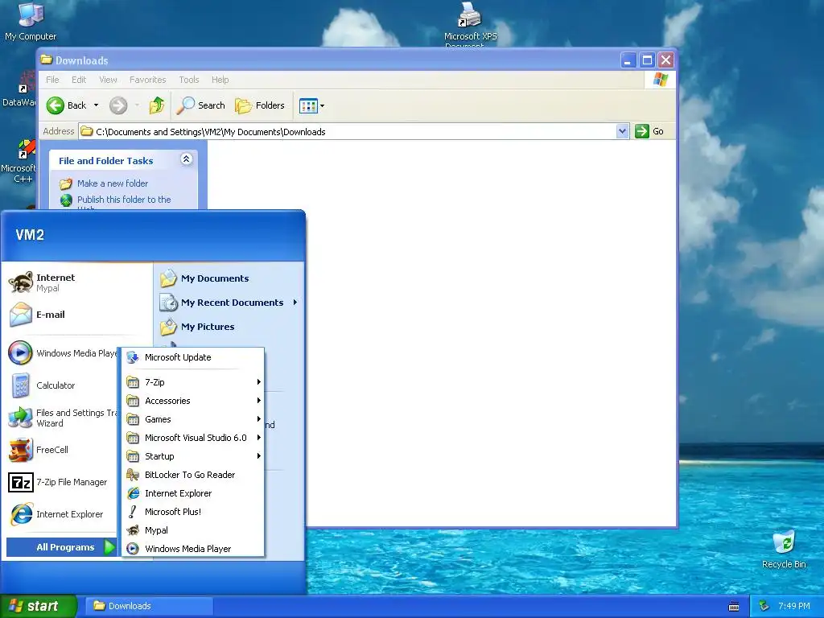Expand the Games submenu
824x618 pixels.
pyautogui.click(x=193, y=419)
